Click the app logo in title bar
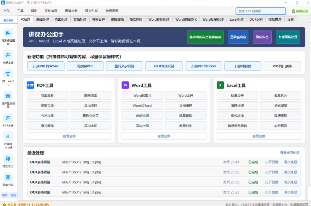This screenshot has width=311, height=206. click(x=3, y=2)
